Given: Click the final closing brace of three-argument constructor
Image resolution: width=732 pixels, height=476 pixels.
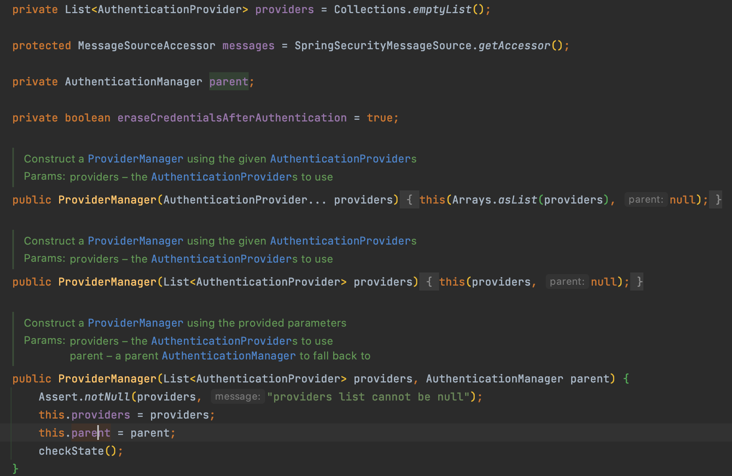Looking at the screenshot, I should click(15, 468).
